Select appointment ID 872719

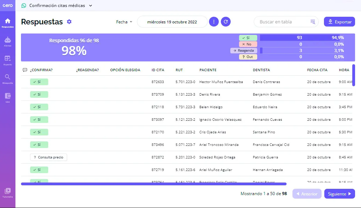(x=158, y=170)
